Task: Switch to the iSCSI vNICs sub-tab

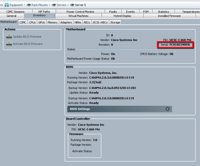Action: 100,22
